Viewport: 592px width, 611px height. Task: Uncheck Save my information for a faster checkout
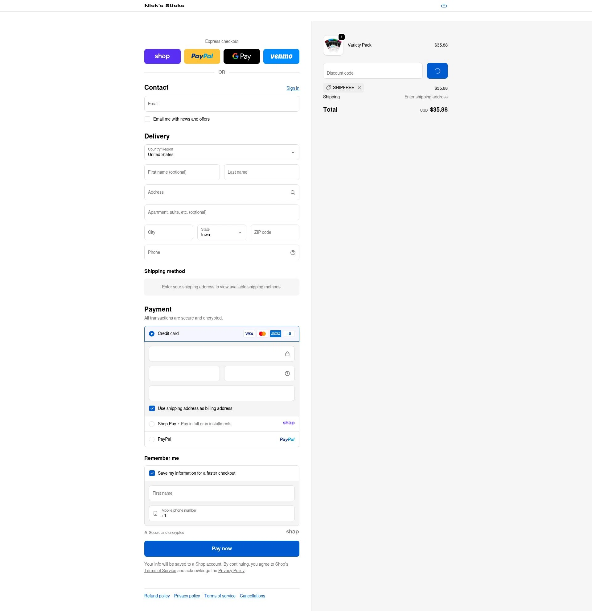point(152,473)
